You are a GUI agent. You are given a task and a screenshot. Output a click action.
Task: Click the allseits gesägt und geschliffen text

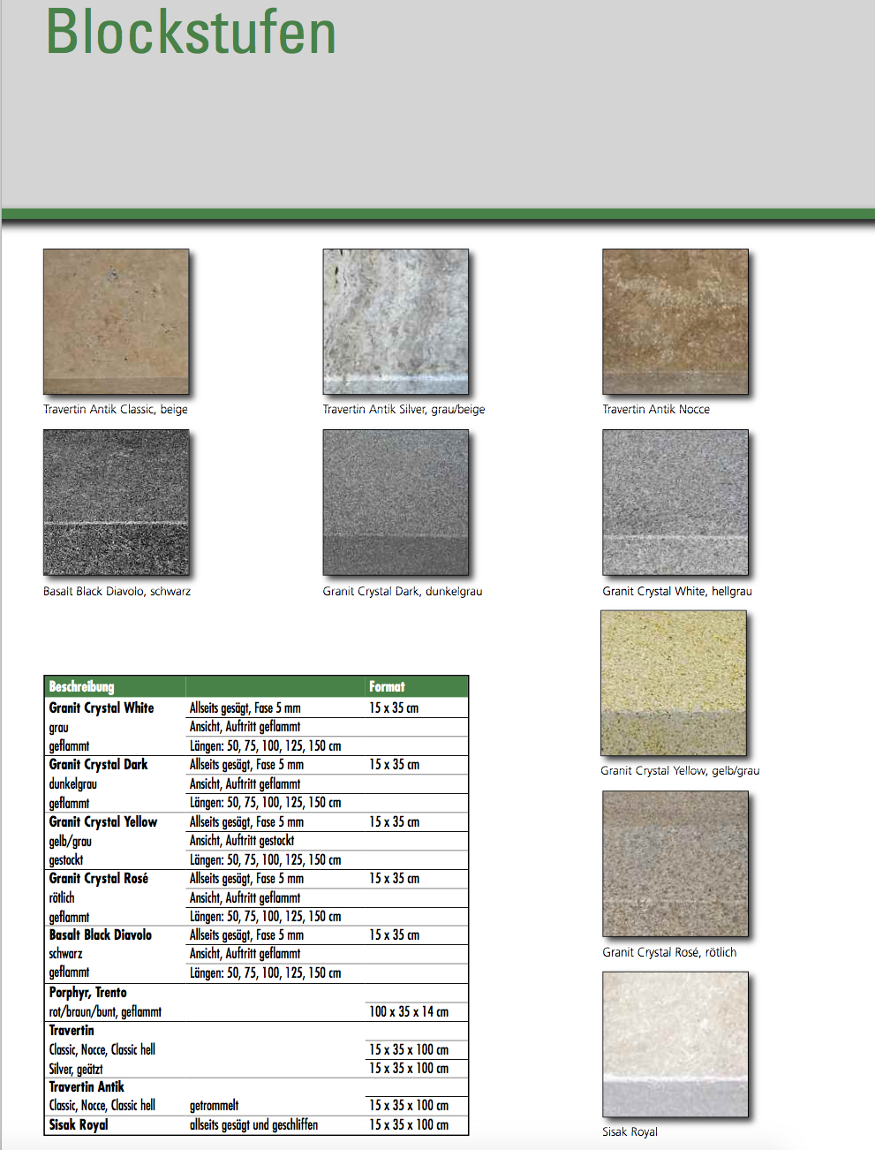click(253, 1125)
